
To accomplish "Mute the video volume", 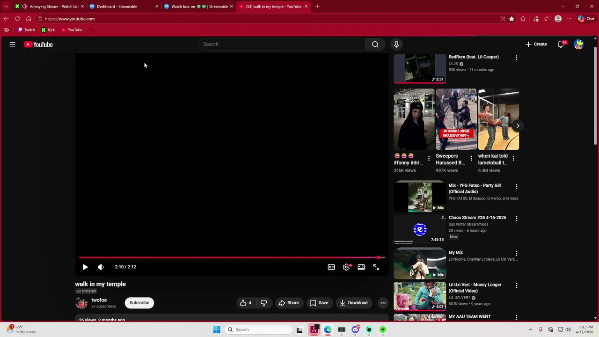I will 101,267.
